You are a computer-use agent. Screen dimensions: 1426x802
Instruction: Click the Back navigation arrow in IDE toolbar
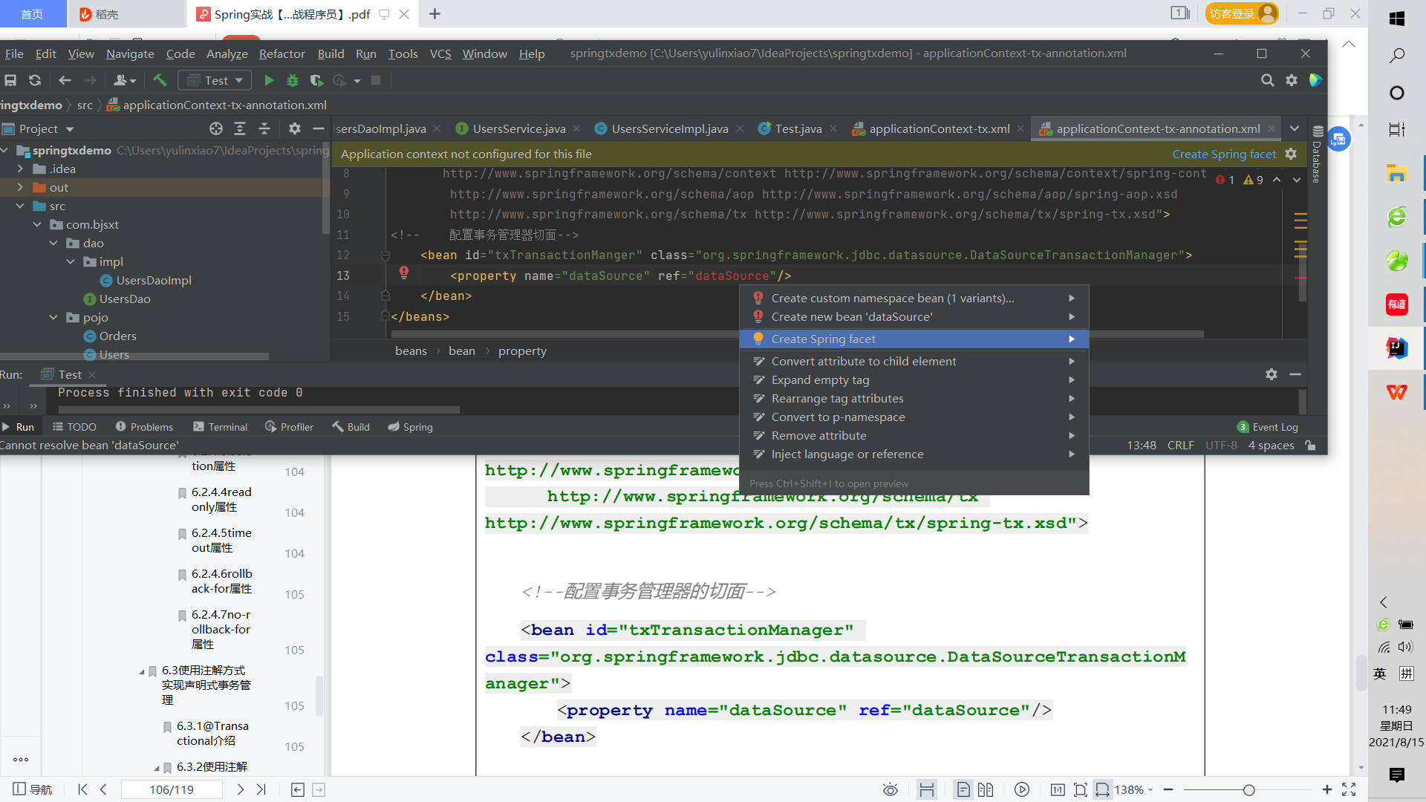click(x=65, y=80)
